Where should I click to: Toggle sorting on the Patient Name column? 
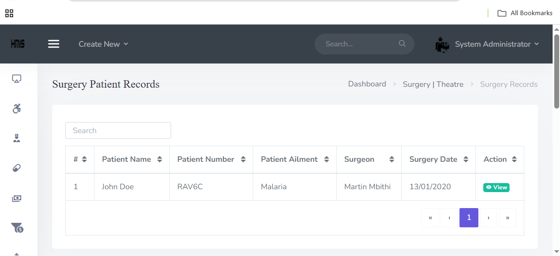[160, 159]
